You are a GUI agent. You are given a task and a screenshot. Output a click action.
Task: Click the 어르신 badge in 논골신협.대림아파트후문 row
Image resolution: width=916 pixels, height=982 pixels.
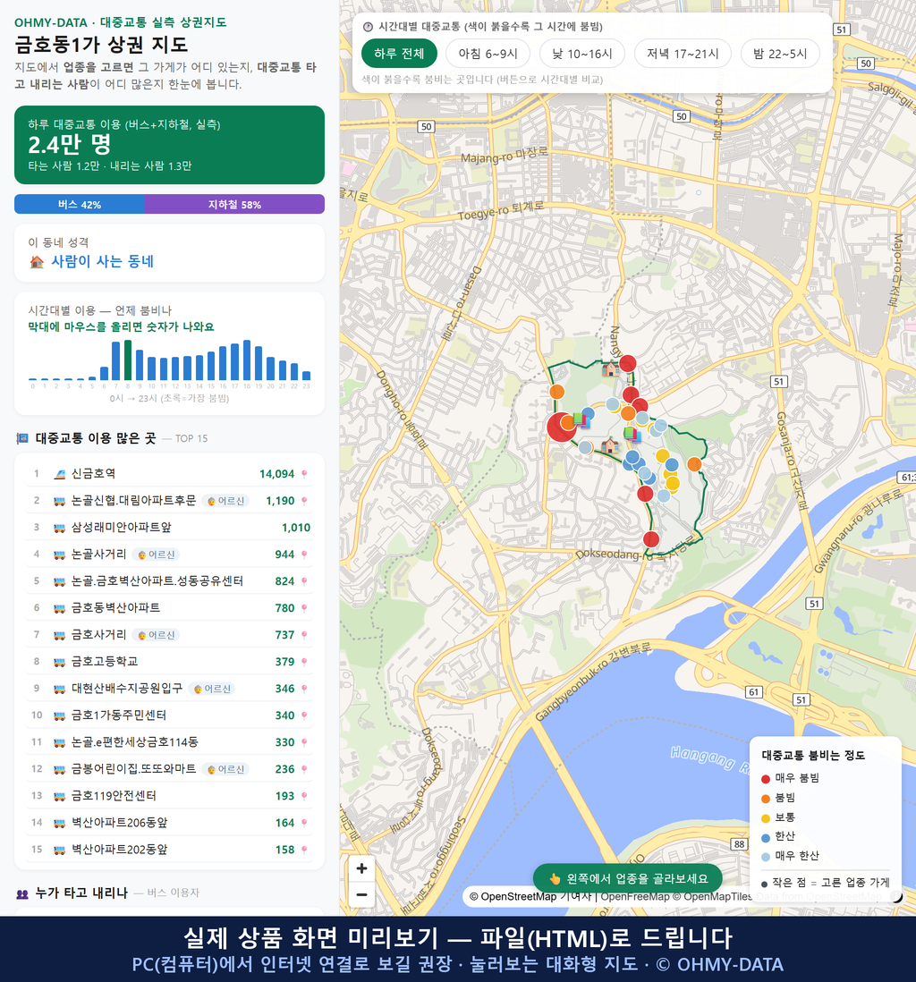click(225, 501)
